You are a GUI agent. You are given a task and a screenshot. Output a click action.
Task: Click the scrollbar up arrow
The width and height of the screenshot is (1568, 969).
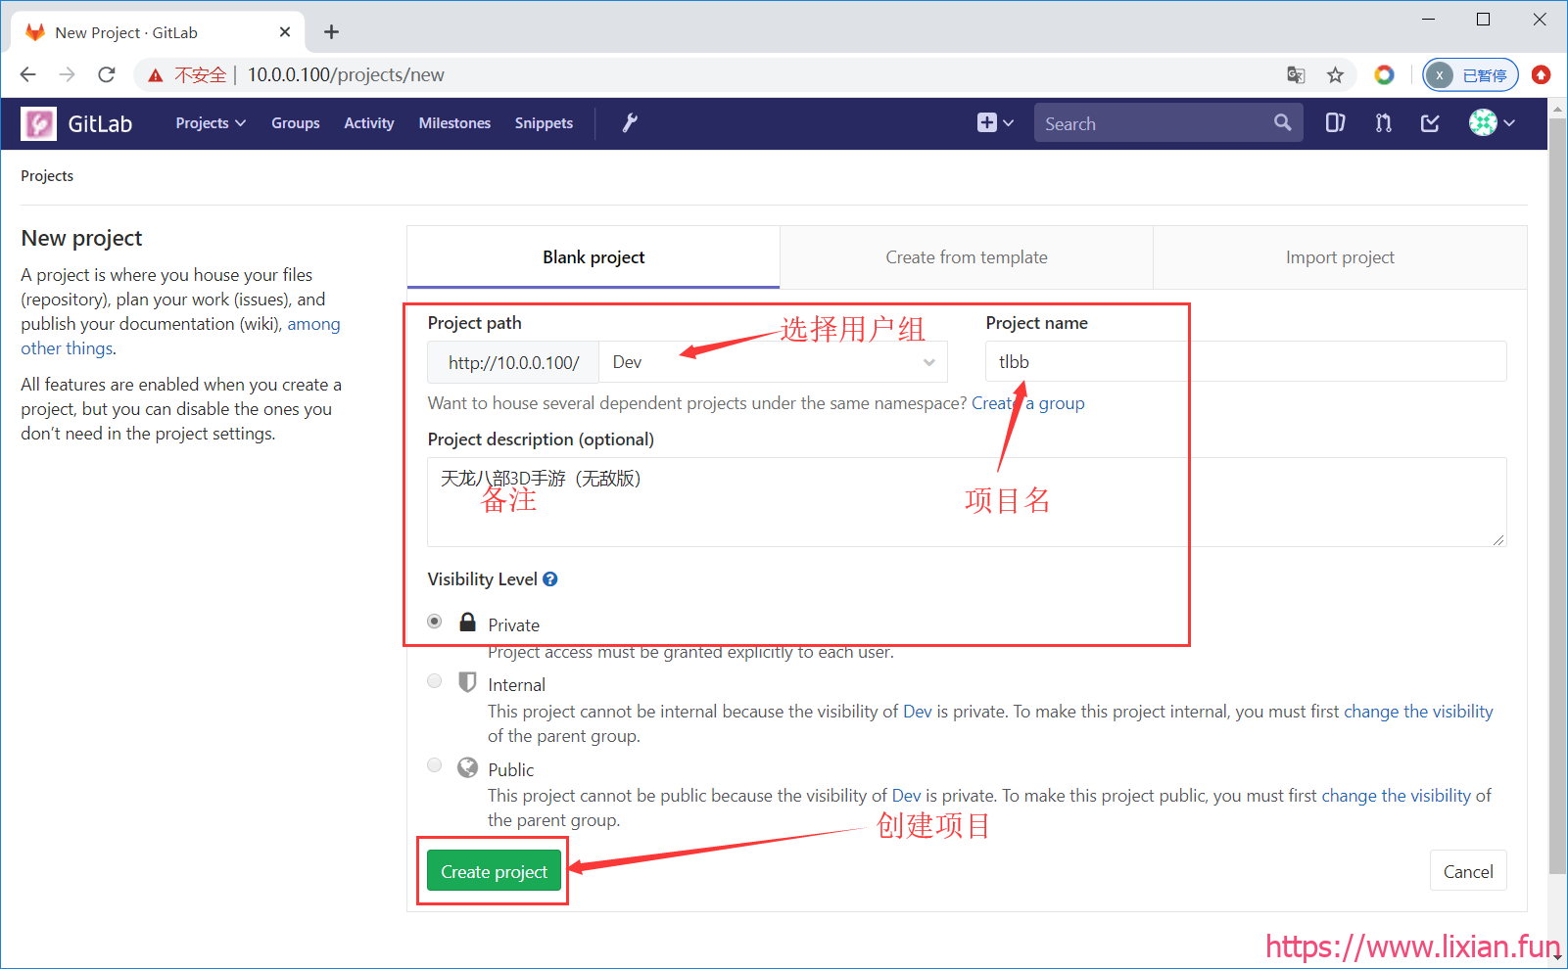click(x=1557, y=108)
